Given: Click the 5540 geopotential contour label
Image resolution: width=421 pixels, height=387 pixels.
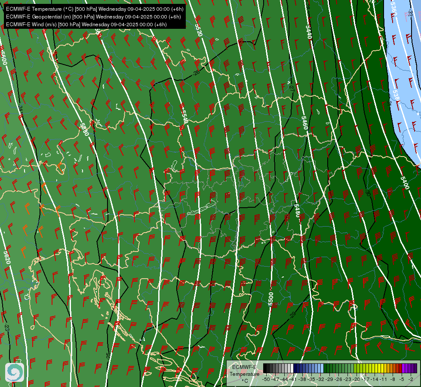Looking at the screenshot, I should 184,117.
